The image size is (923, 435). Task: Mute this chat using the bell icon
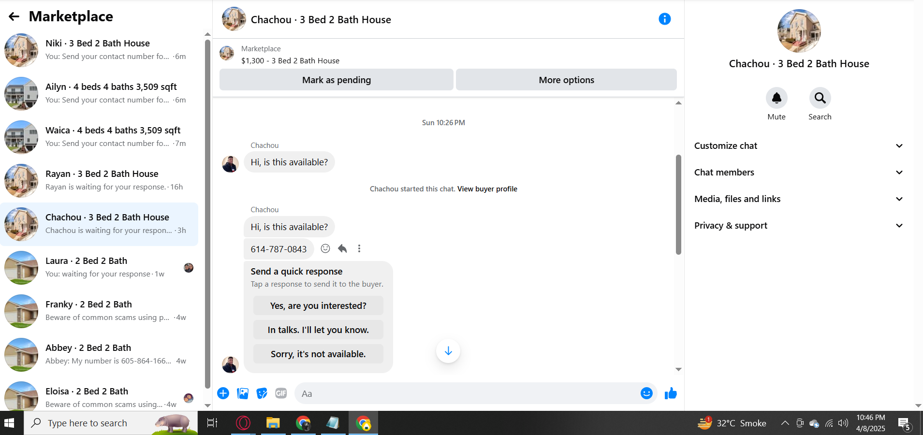click(x=776, y=98)
